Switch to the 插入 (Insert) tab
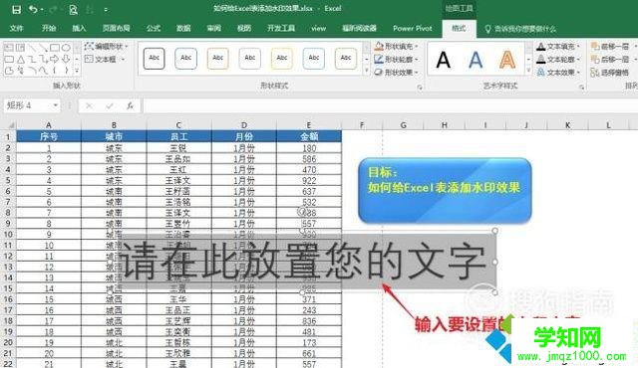638x368 pixels. (x=79, y=29)
